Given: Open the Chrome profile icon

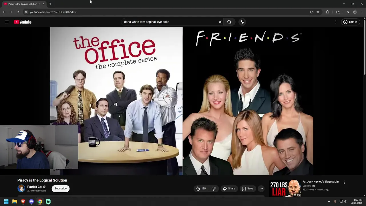Looking at the screenshot, I should pyautogui.click(x=355, y=12).
